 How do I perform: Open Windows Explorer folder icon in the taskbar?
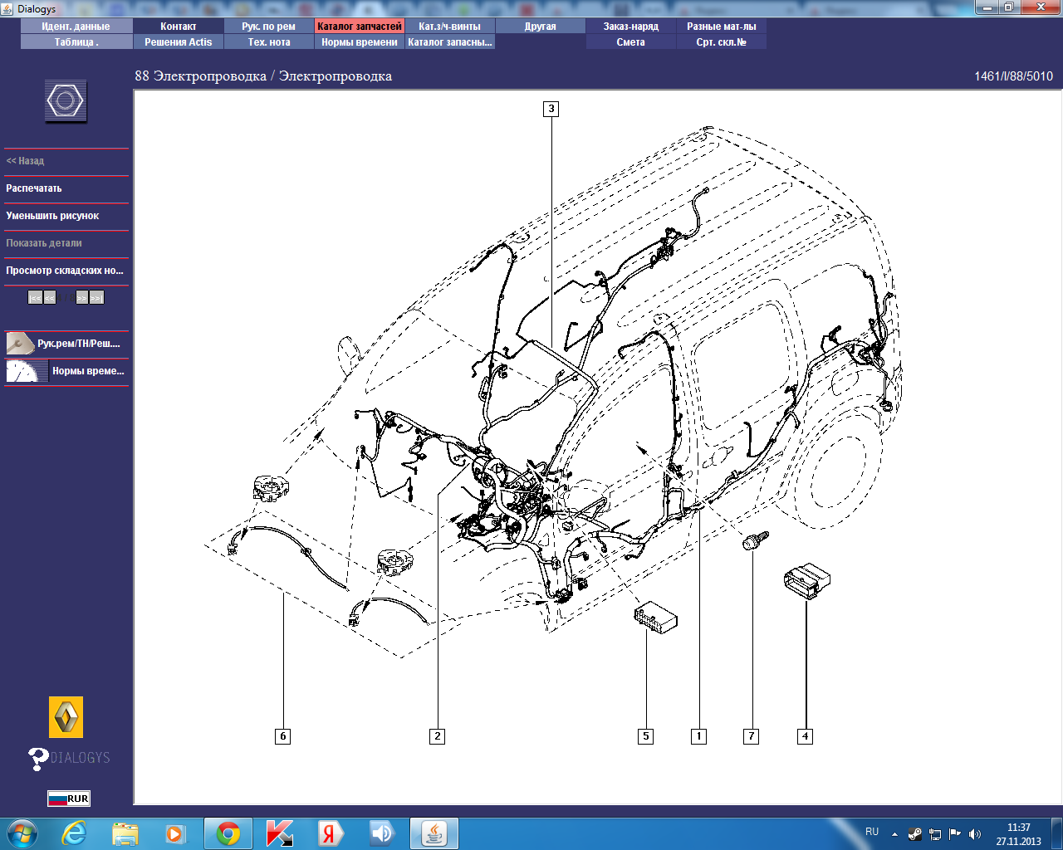pos(125,833)
